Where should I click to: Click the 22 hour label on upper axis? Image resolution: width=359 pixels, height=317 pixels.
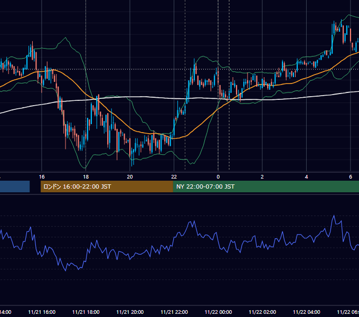coord(174,177)
